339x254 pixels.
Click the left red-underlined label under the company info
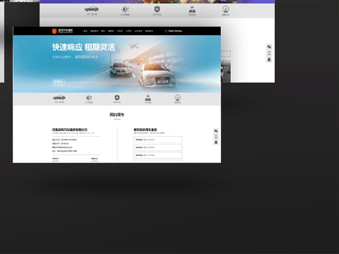[55, 159]
